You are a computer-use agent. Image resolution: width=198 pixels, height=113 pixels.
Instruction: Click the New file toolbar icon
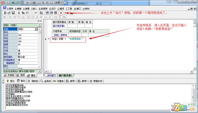[x=5, y=13]
